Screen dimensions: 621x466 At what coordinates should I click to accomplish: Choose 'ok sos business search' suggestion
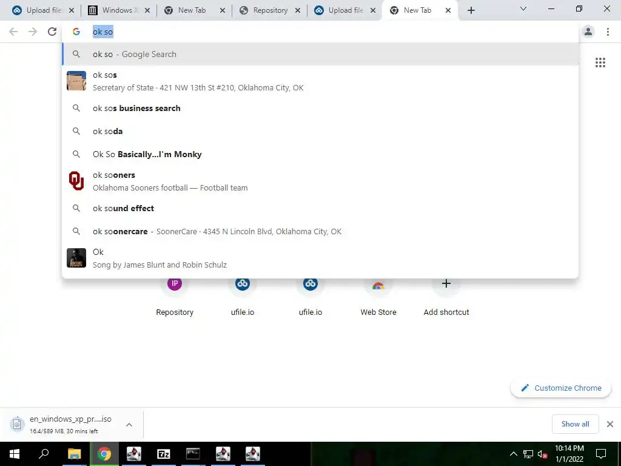point(320,108)
